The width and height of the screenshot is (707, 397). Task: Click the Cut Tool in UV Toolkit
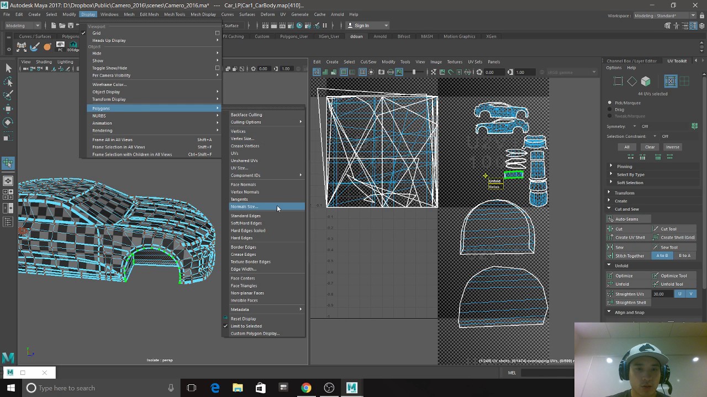668,229
